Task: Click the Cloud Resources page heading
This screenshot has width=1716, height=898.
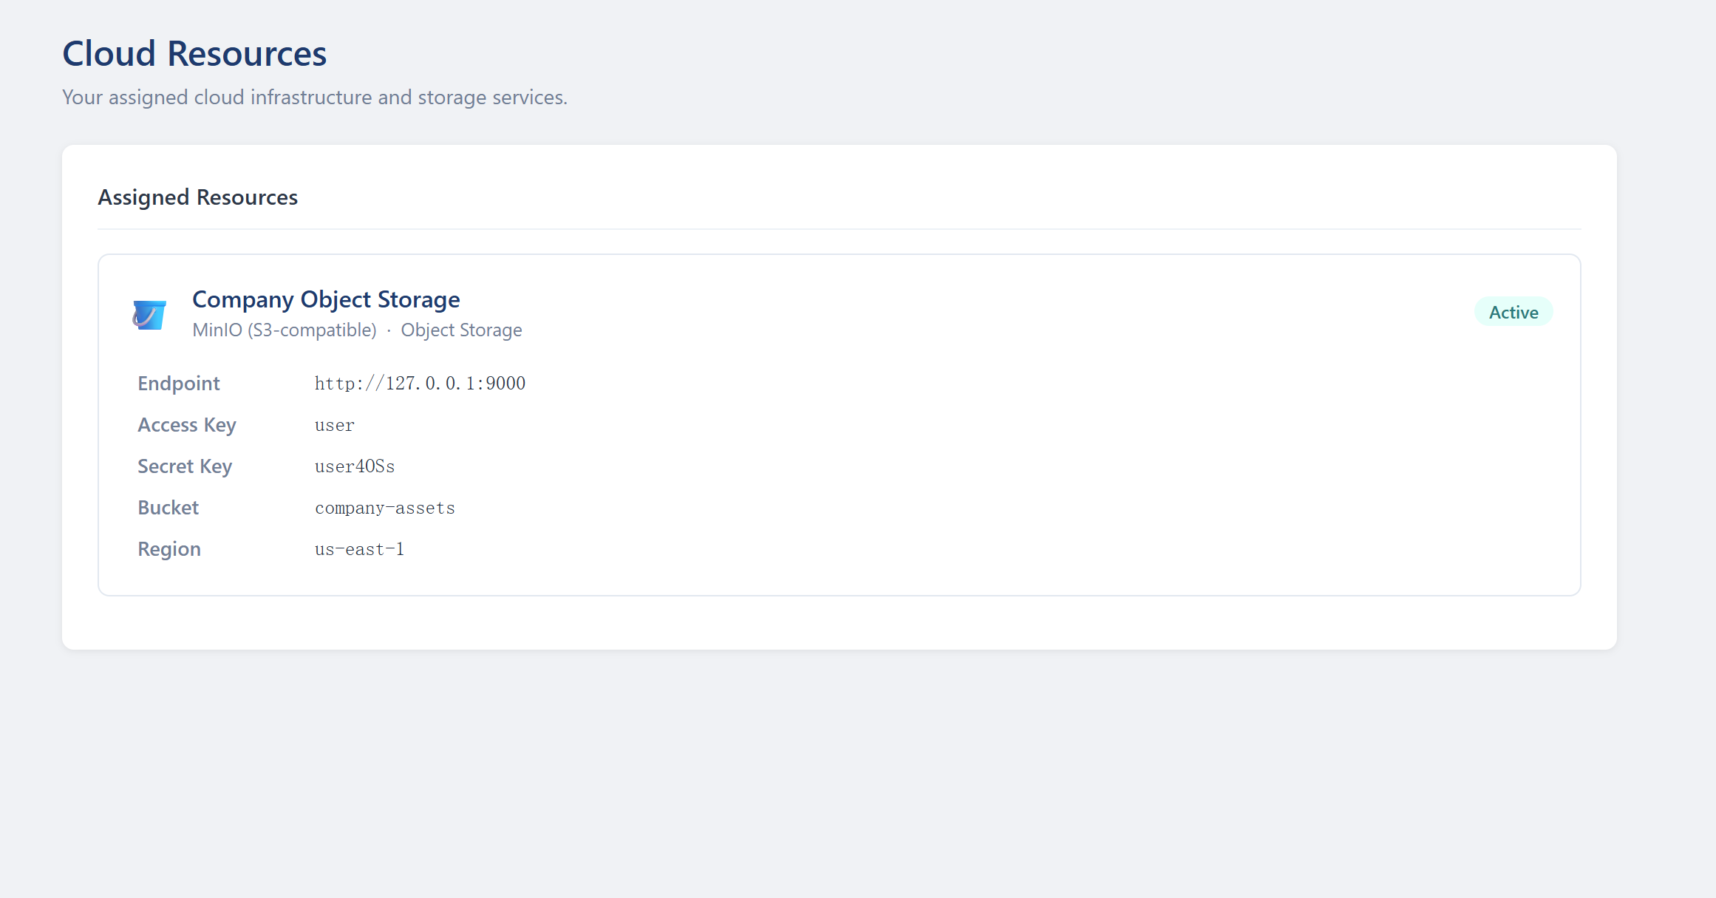Action: tap(194, 54)
